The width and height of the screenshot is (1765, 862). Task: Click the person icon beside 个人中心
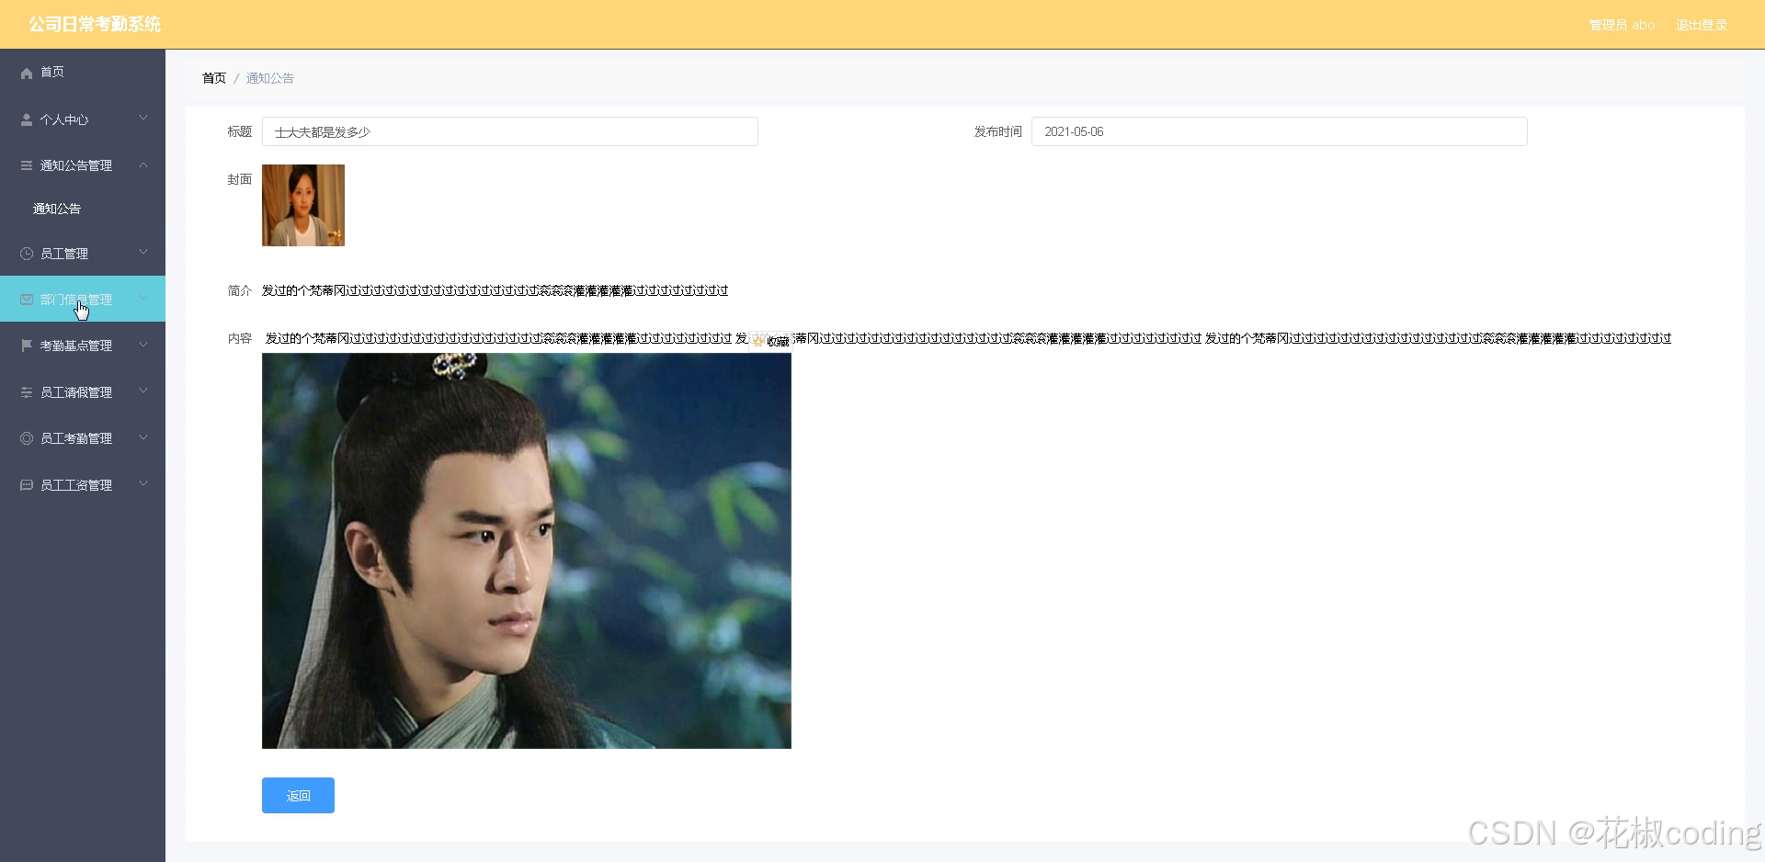click(x=27, y=119)
